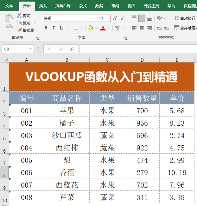Cancel formula entry X button
This screenshot has width=197, height=206.
tap(49, 49)
